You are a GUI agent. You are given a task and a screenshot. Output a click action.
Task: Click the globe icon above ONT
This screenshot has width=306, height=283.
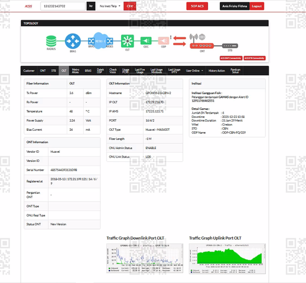(202, 37)
